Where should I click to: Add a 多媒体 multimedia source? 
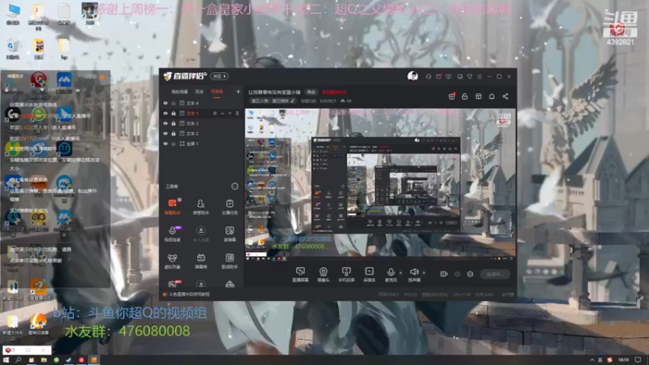coord(369,274)
